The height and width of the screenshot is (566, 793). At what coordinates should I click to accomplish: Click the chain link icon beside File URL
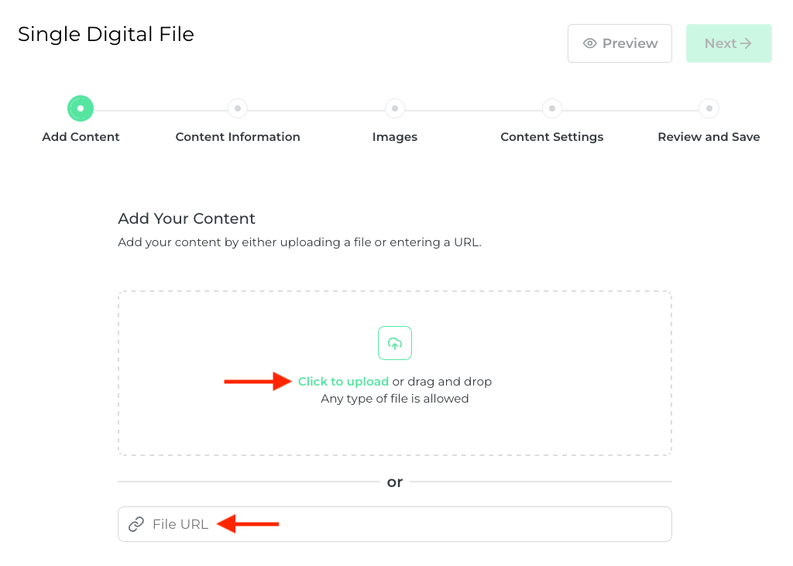[136, 524]
